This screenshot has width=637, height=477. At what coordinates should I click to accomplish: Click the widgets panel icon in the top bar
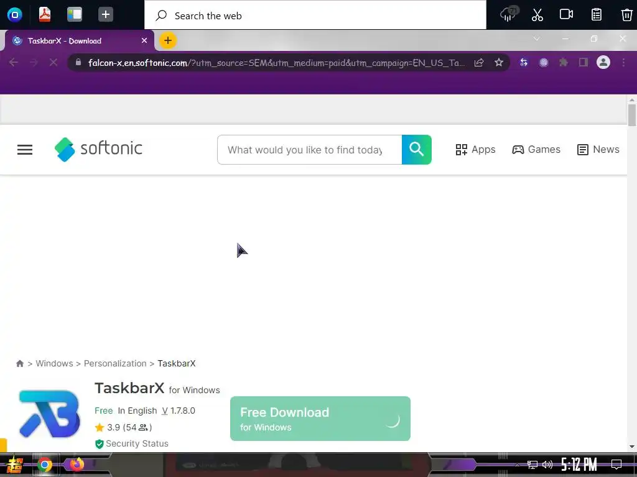coord(75,15)
